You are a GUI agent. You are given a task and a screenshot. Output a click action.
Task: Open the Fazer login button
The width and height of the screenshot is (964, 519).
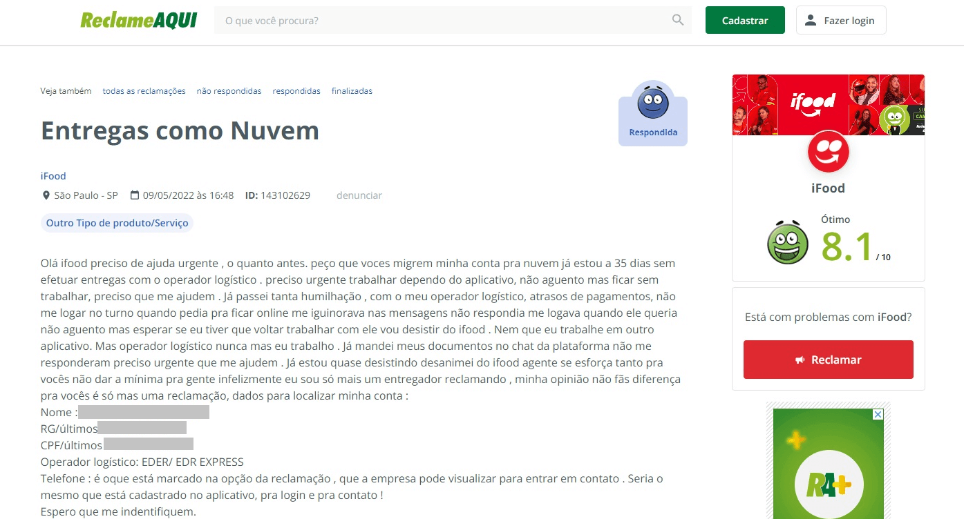[841, 20]
